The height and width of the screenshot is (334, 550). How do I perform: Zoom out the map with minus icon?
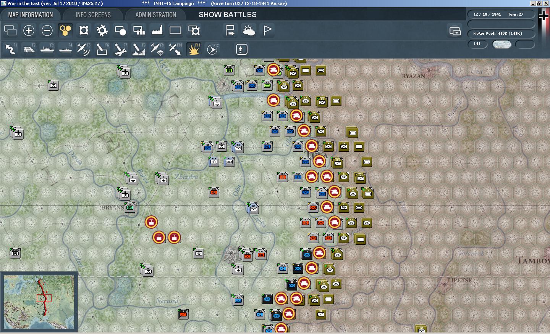coord(47,30)
